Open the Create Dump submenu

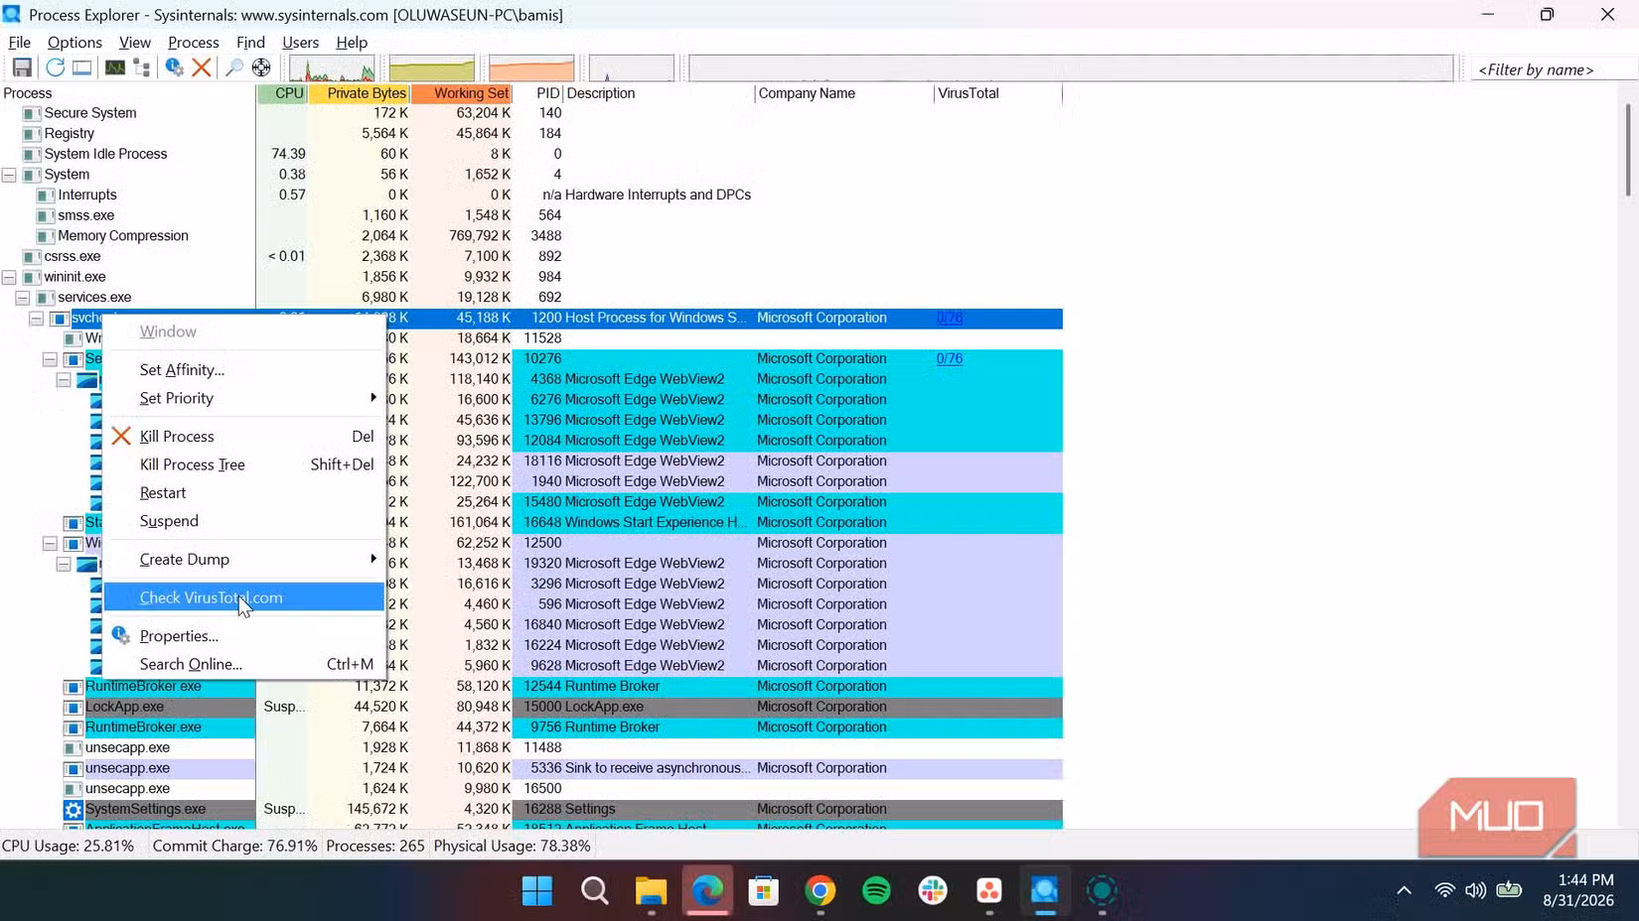[x=244, y=559]
